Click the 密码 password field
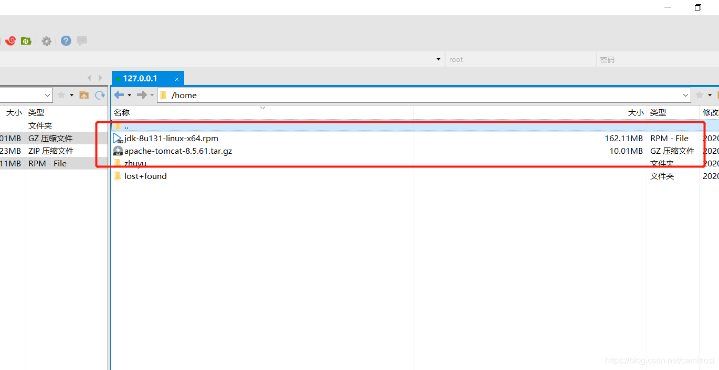 click(658, 59)
